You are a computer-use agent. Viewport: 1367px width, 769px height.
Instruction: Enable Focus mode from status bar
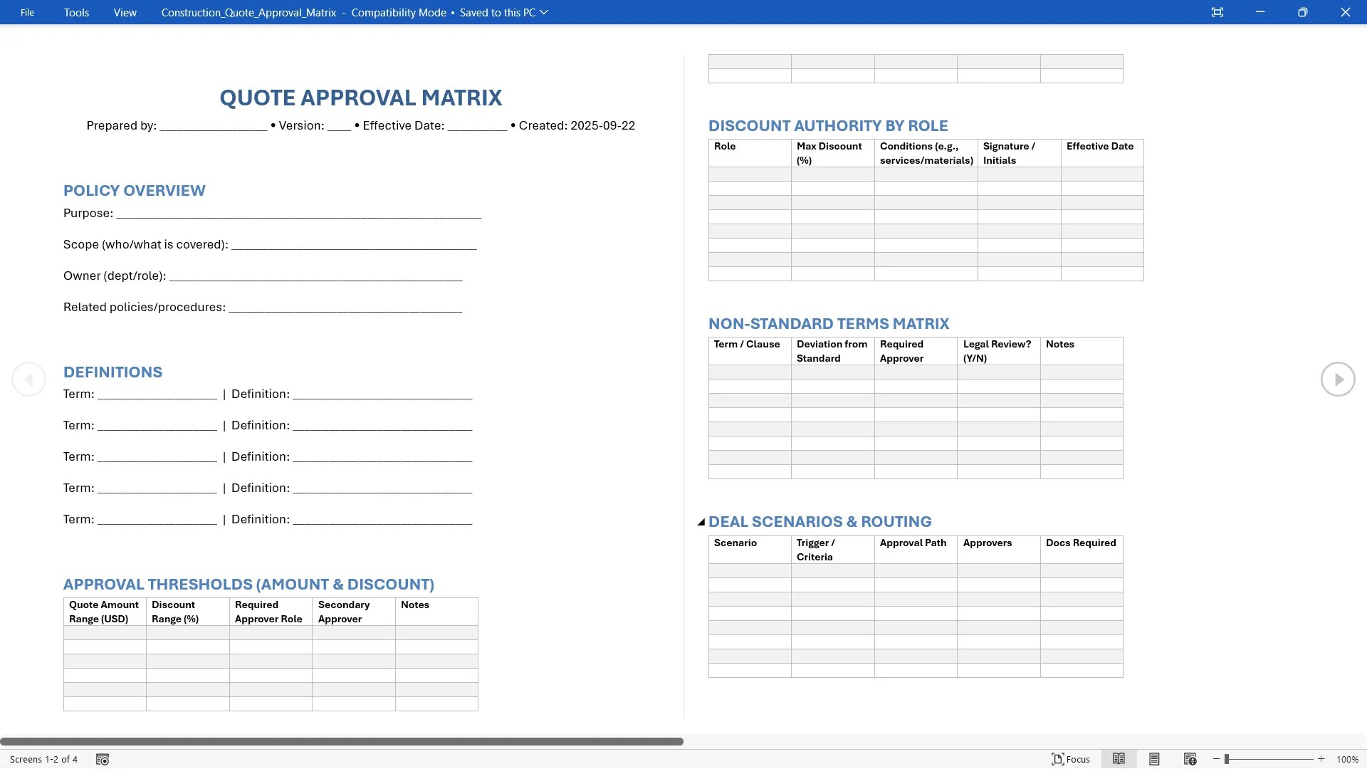[x=1071, y=759]
